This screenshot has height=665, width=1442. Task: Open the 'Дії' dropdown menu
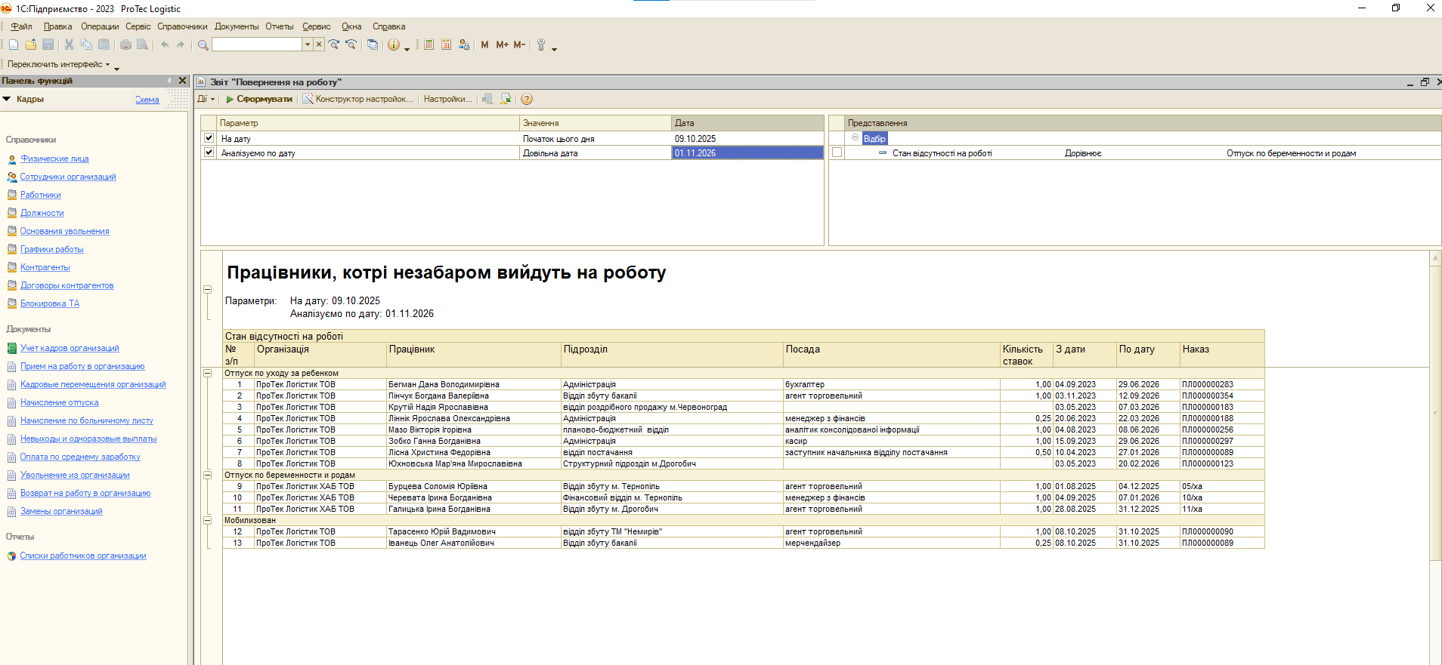tap(206, 99)
